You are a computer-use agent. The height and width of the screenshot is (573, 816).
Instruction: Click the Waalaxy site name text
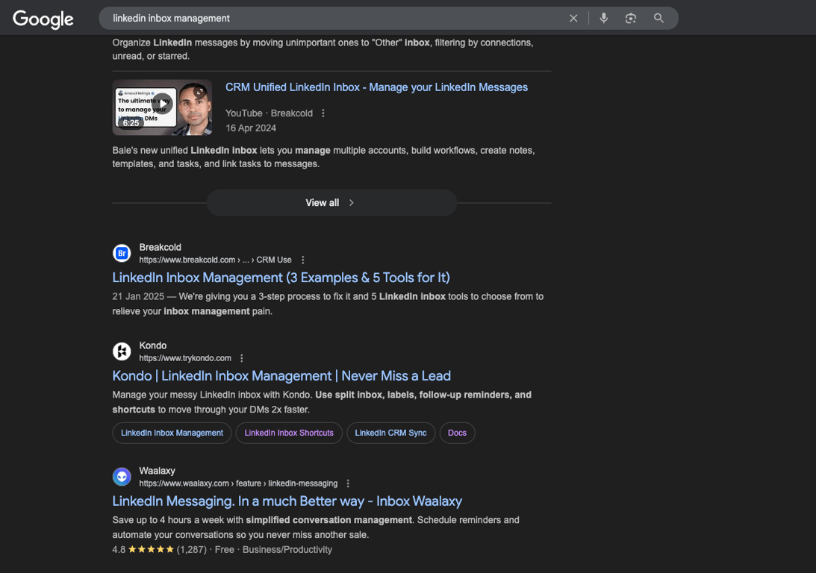(158, 471)
